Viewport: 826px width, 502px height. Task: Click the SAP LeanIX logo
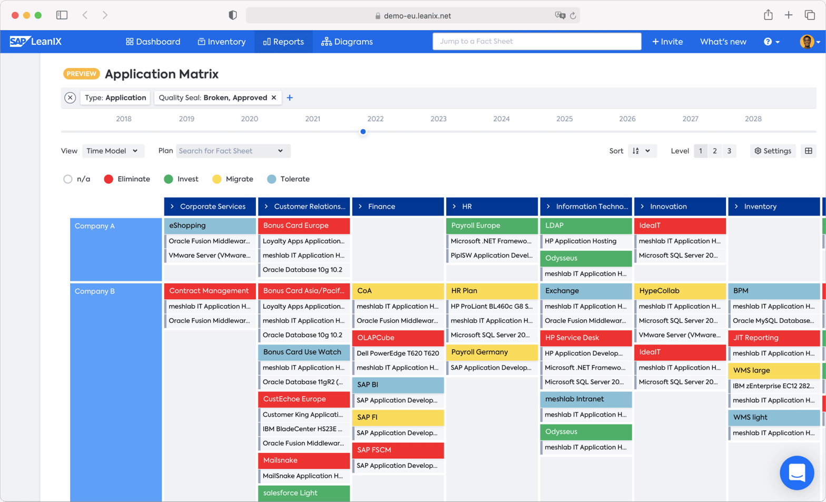[35, 42]
